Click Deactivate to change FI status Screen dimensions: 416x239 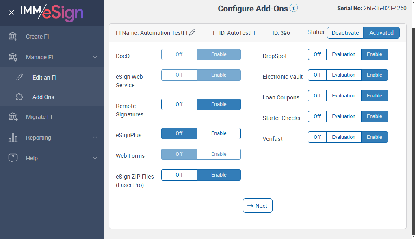[x=345, y=33]
